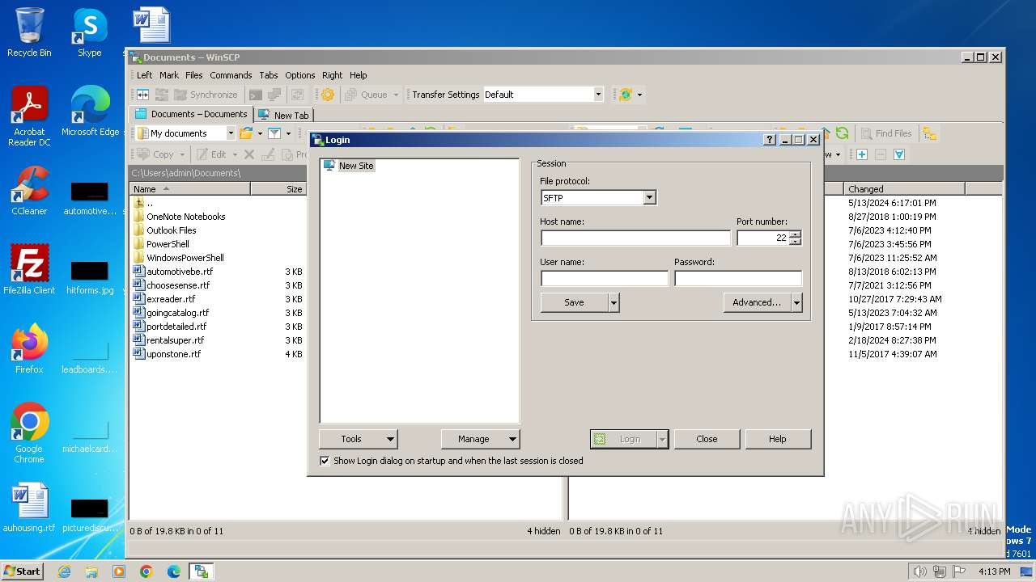
Task: Sort by the Changed column header
Action: coord(904,189)
